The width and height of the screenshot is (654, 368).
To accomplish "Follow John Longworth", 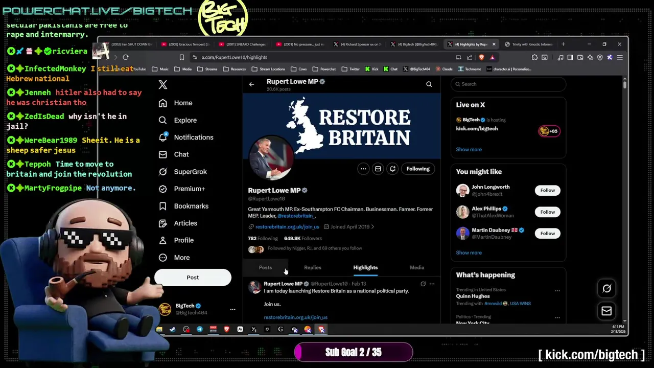I will pos(547,191).
